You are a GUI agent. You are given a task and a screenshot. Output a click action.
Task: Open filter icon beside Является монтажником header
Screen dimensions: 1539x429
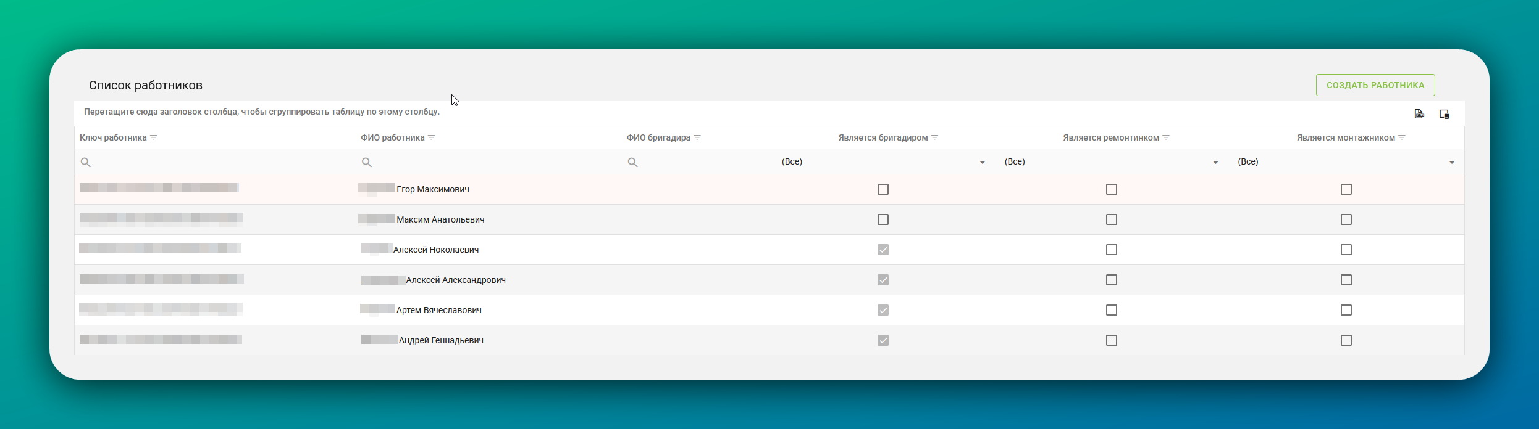click(1402, 137)
